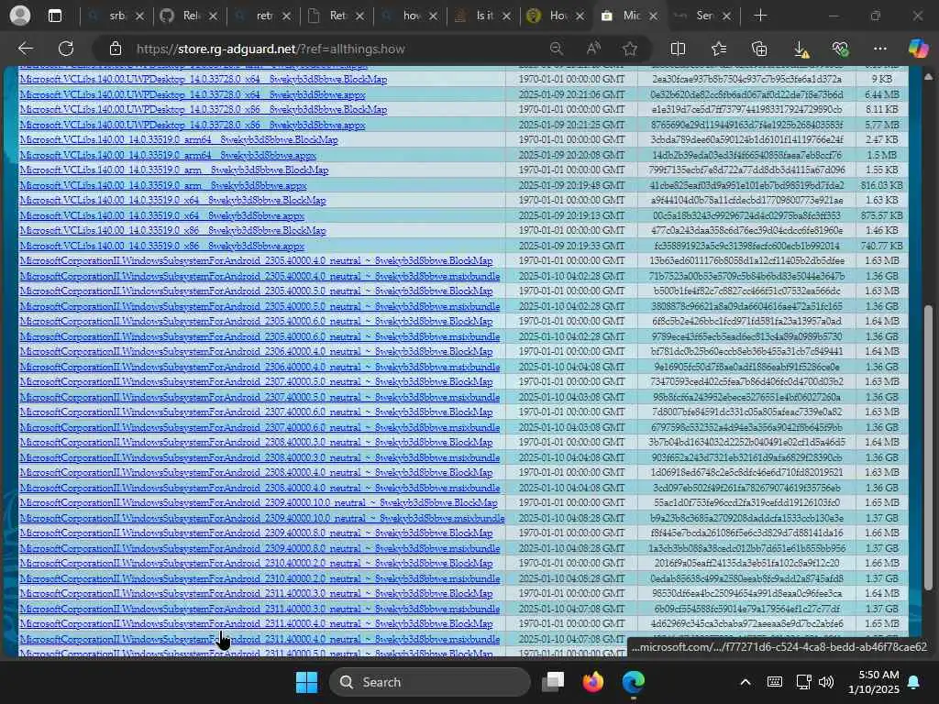Open a new browser tab
Image resolution: width=939 pixels, height=704 pixels.
[x=760, y=16]
